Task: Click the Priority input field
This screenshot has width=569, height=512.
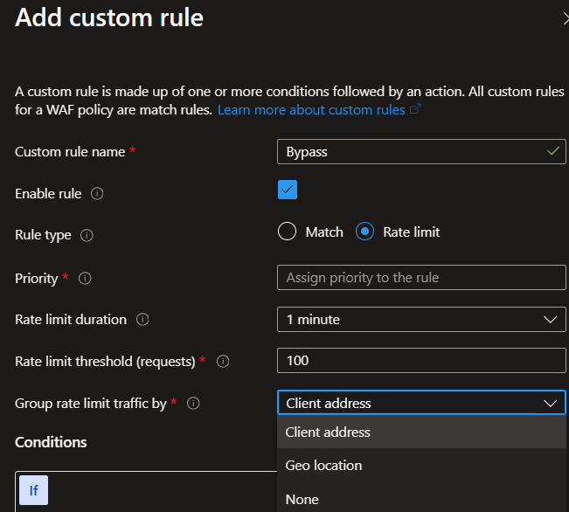Action: [421, 278]
